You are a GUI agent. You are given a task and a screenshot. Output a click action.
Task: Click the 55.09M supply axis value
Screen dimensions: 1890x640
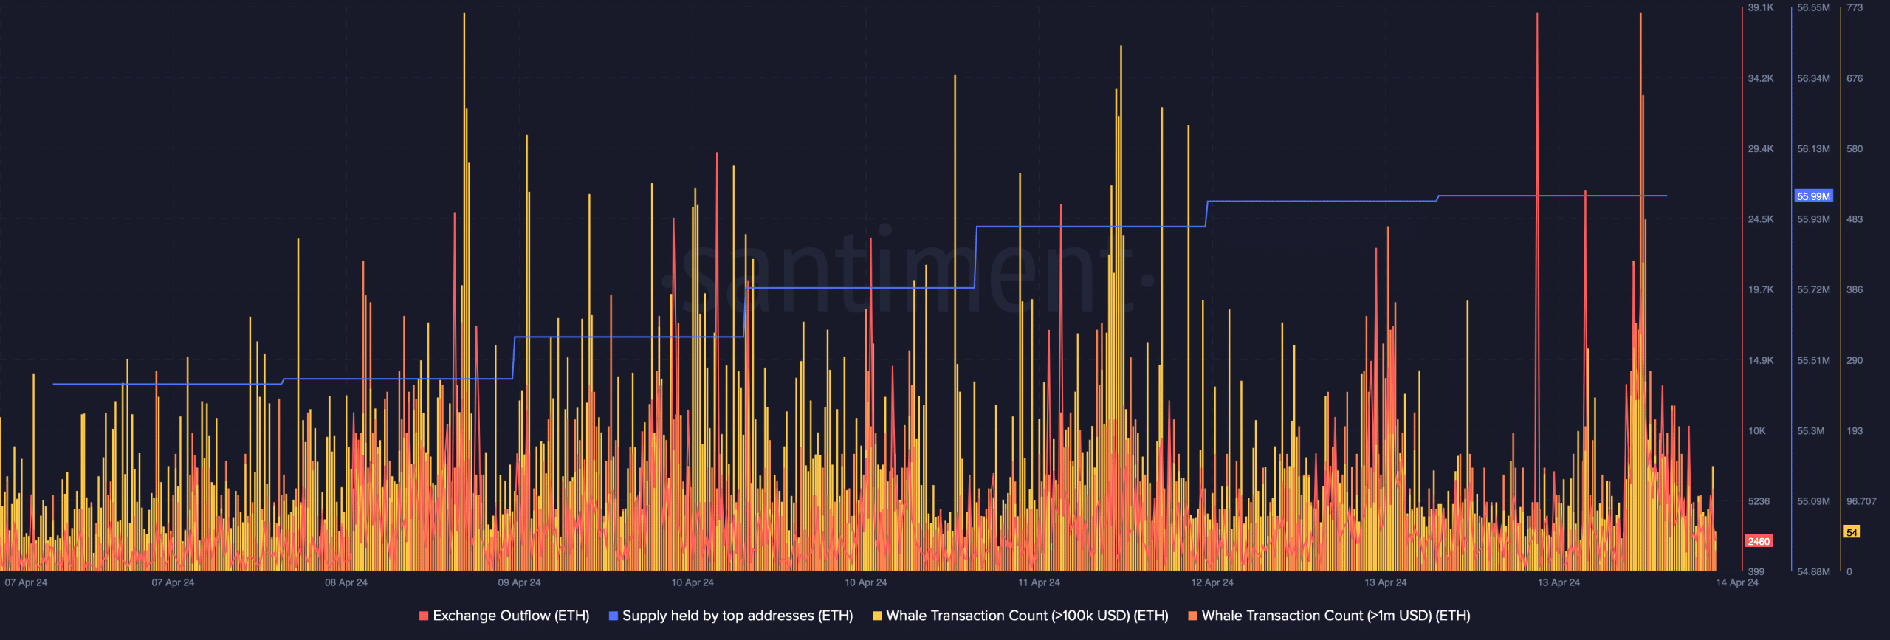(x=1813, y=501)
